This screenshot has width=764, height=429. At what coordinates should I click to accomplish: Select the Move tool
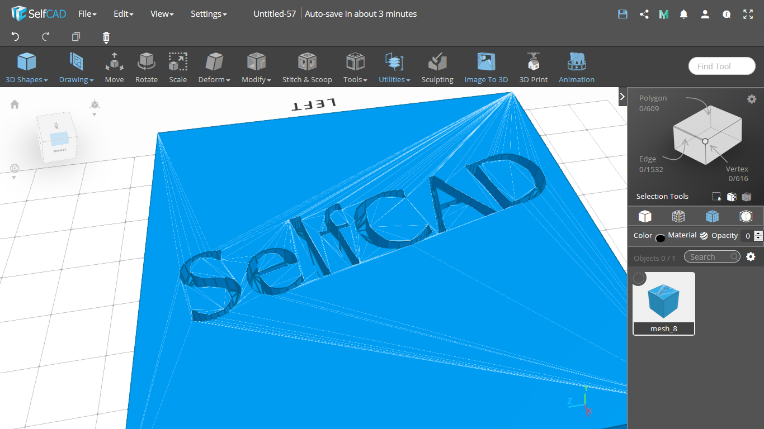(x=114, y=68)
